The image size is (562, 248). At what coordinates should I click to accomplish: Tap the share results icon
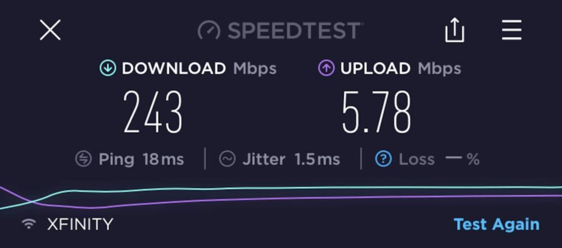pos(455,30)
